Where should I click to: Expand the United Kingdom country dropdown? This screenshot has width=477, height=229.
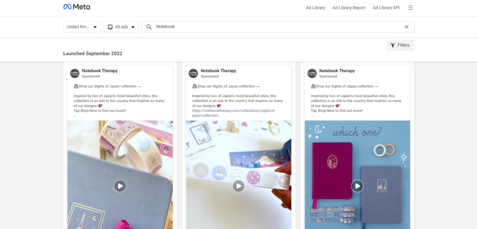(x=82, y=27)
